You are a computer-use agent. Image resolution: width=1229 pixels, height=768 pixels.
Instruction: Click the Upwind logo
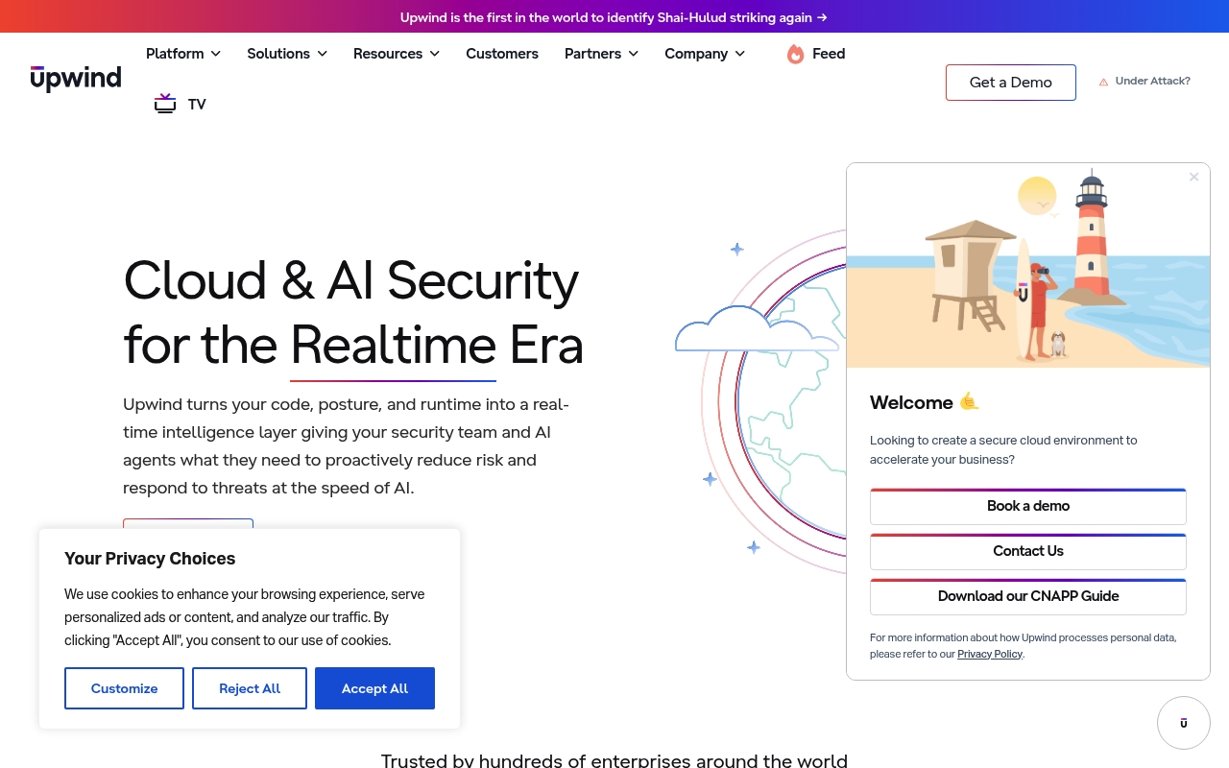(76, 79)
